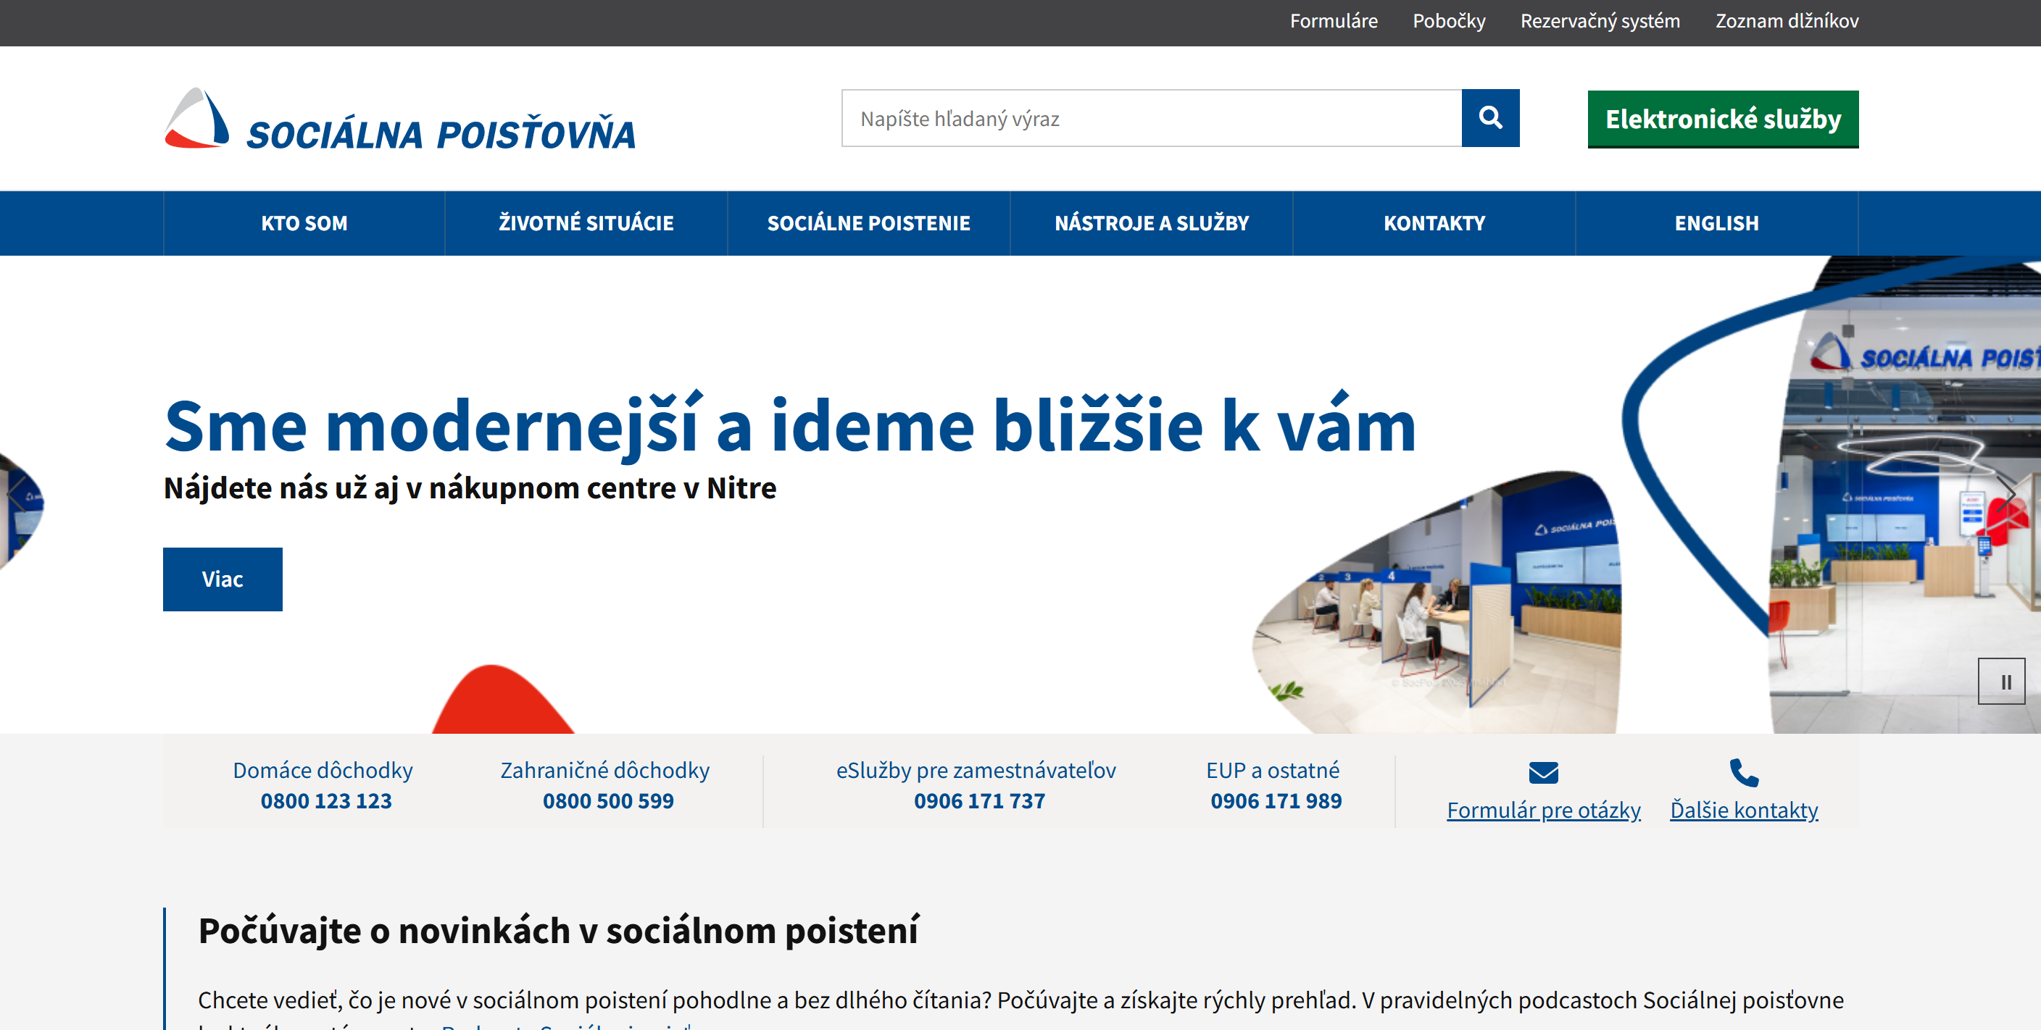
Task: Open the Zoznam dlžníkov link
Action: pyautogui.click(x=1787, y=22)
